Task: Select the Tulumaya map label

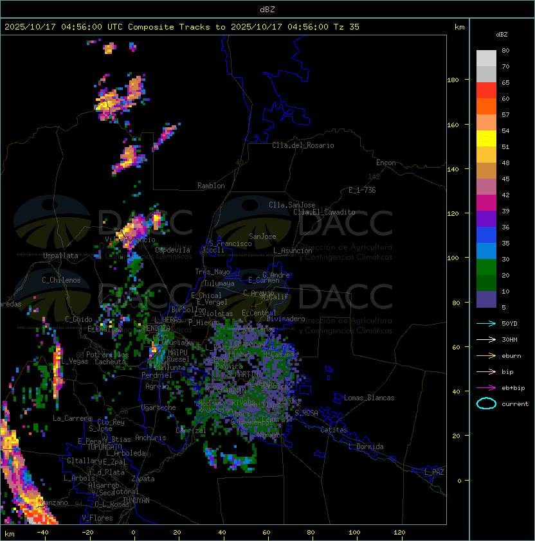Action: 219,283
